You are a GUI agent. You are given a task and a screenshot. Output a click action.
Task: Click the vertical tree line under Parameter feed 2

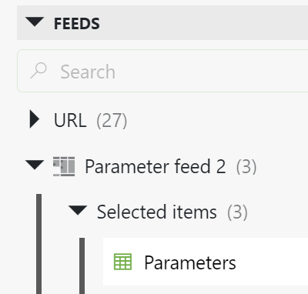pos(38,244)
